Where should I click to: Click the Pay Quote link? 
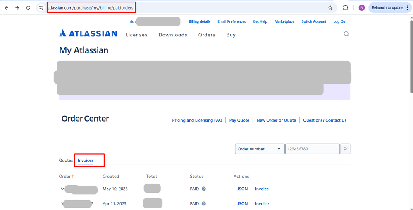click(x=239, y=120)
